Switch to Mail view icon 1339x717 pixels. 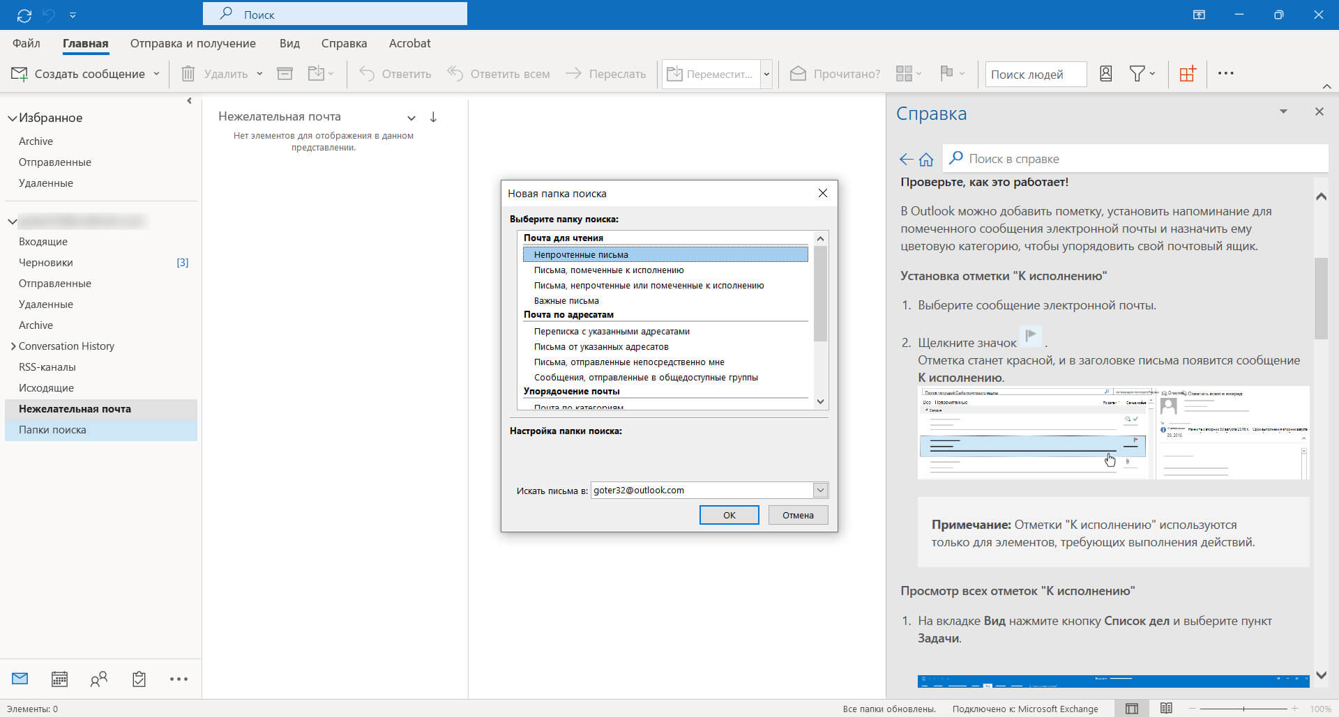point(20,679)
